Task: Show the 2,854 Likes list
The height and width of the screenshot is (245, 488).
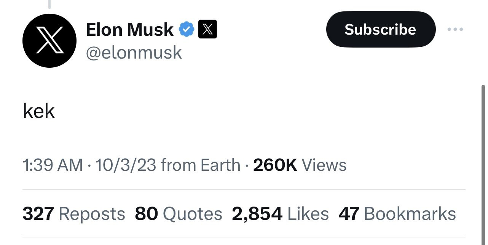Action: [x=280, y=214]
